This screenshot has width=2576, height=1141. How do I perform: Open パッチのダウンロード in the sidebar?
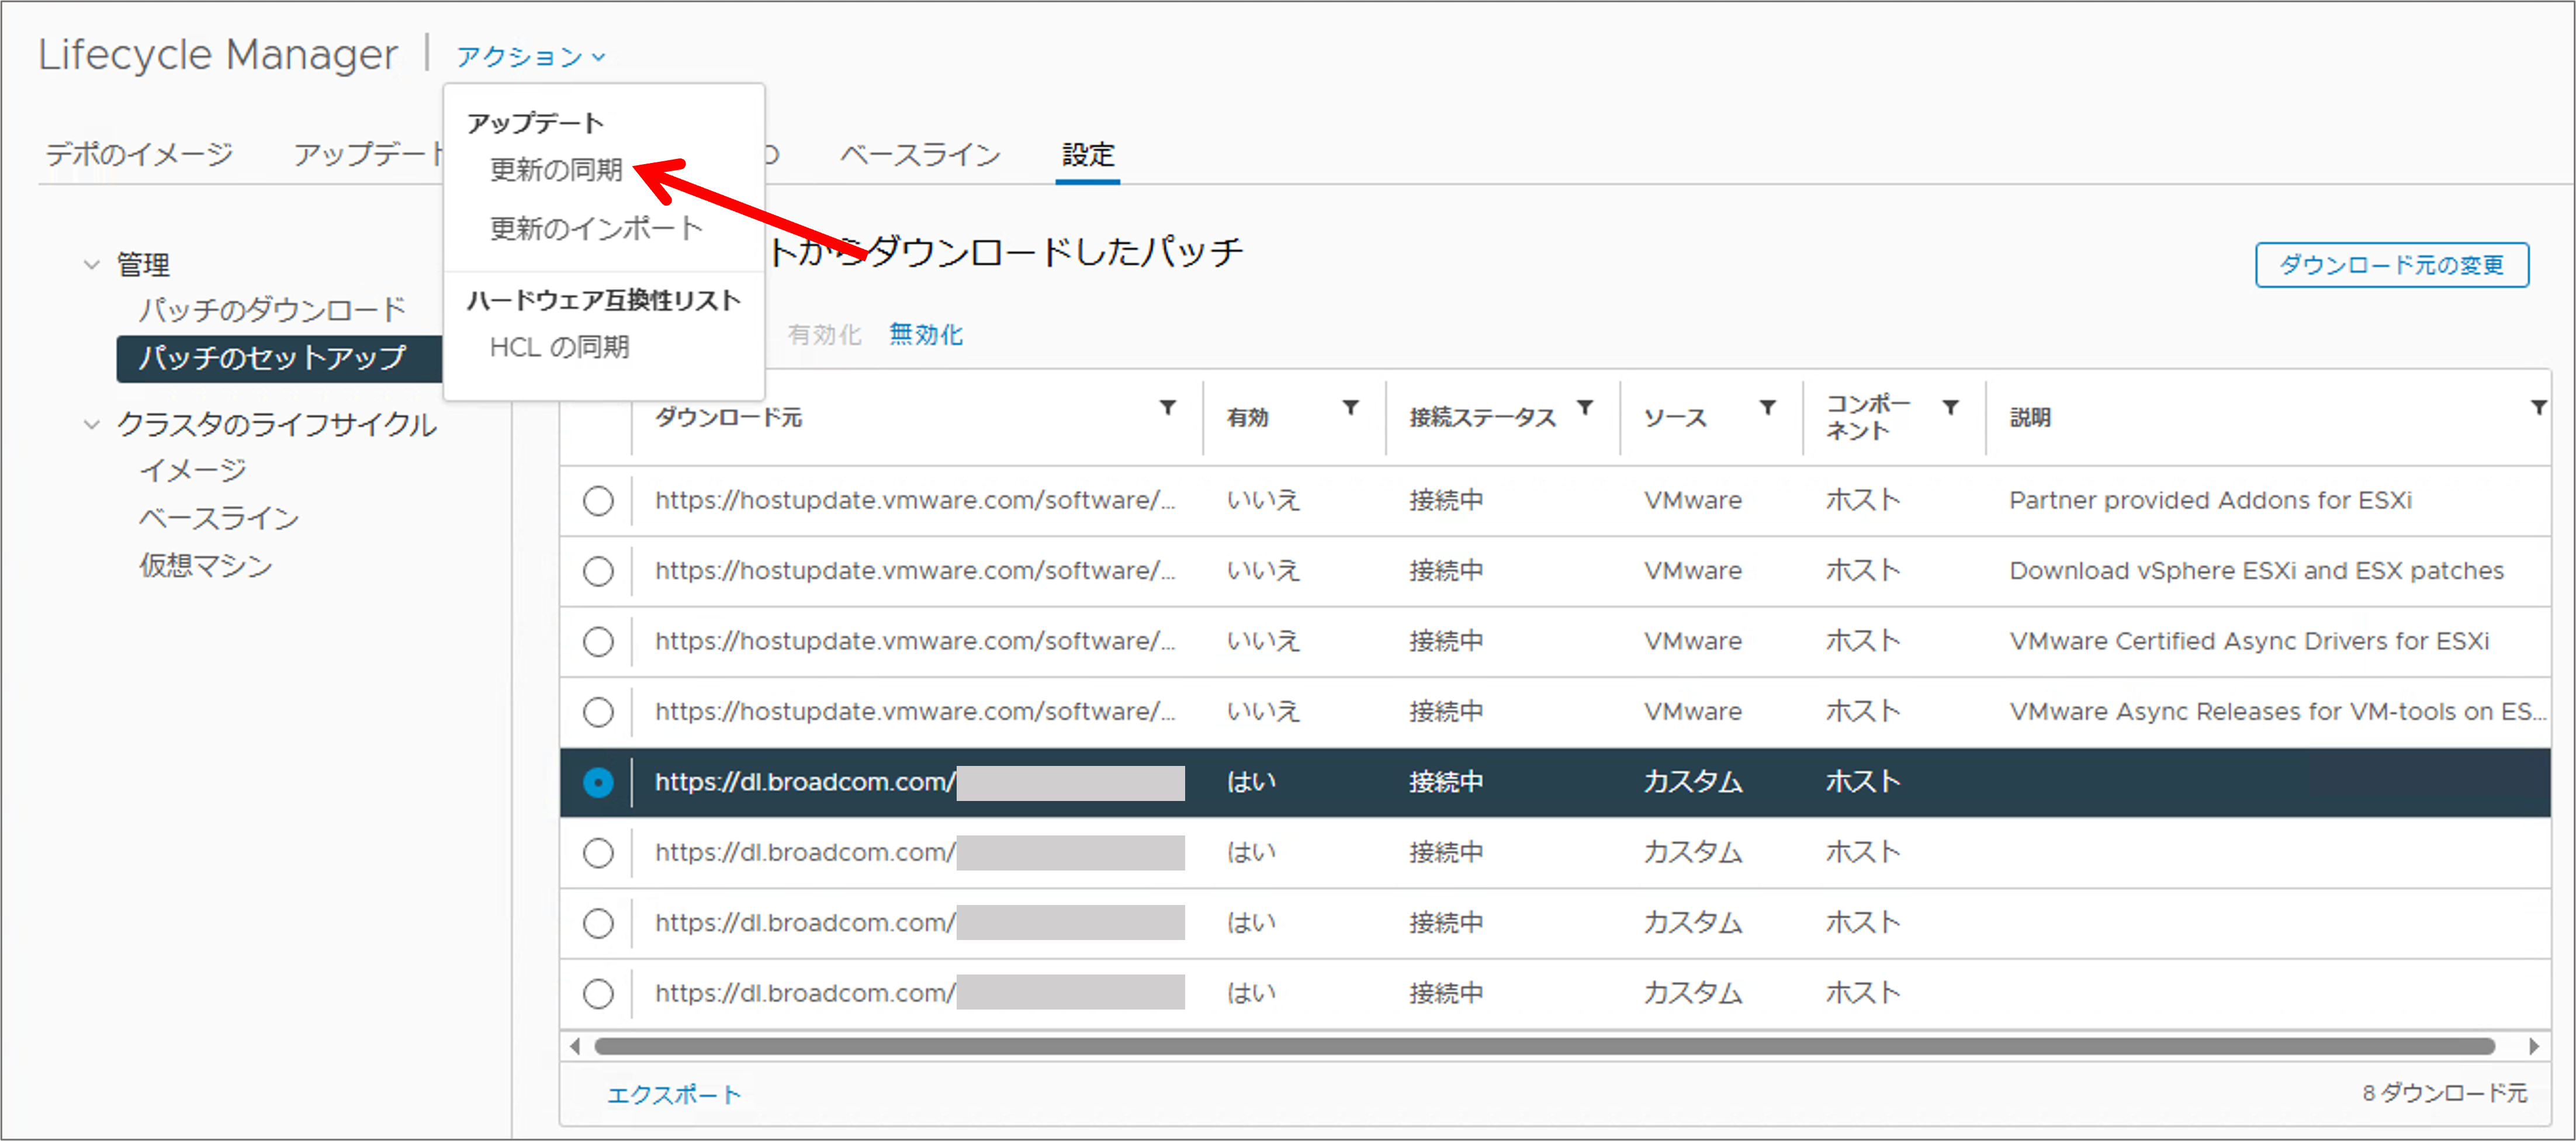pyautogui.click(x=272, y=310)
